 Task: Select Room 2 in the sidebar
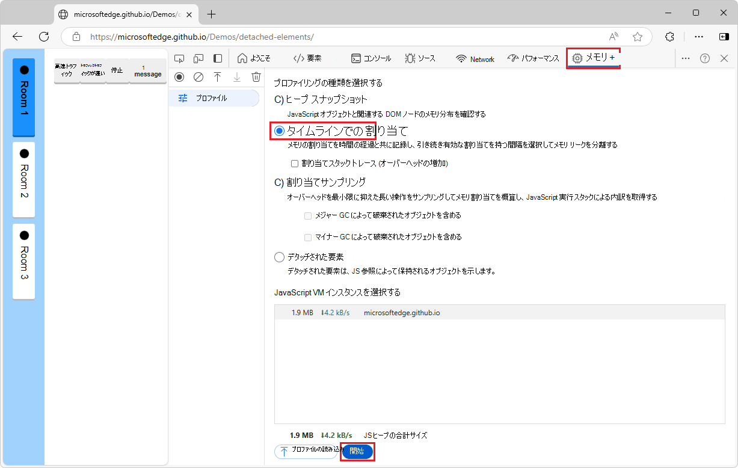[x=23, y=179]
